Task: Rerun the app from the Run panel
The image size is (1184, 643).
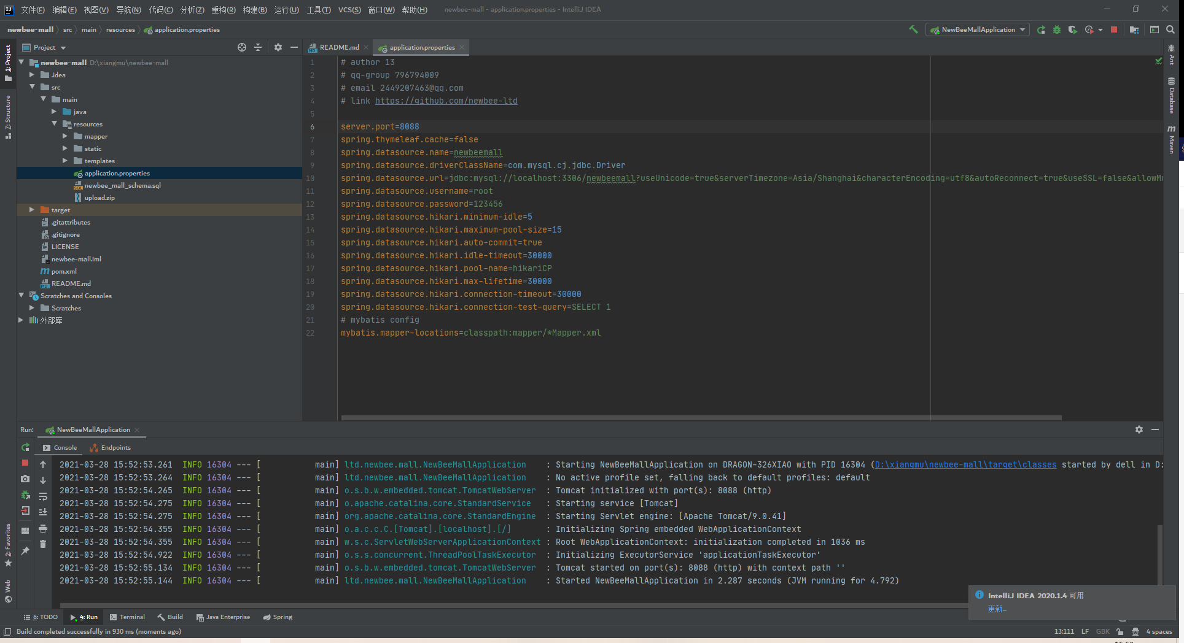Action: (x=25, y=447)
